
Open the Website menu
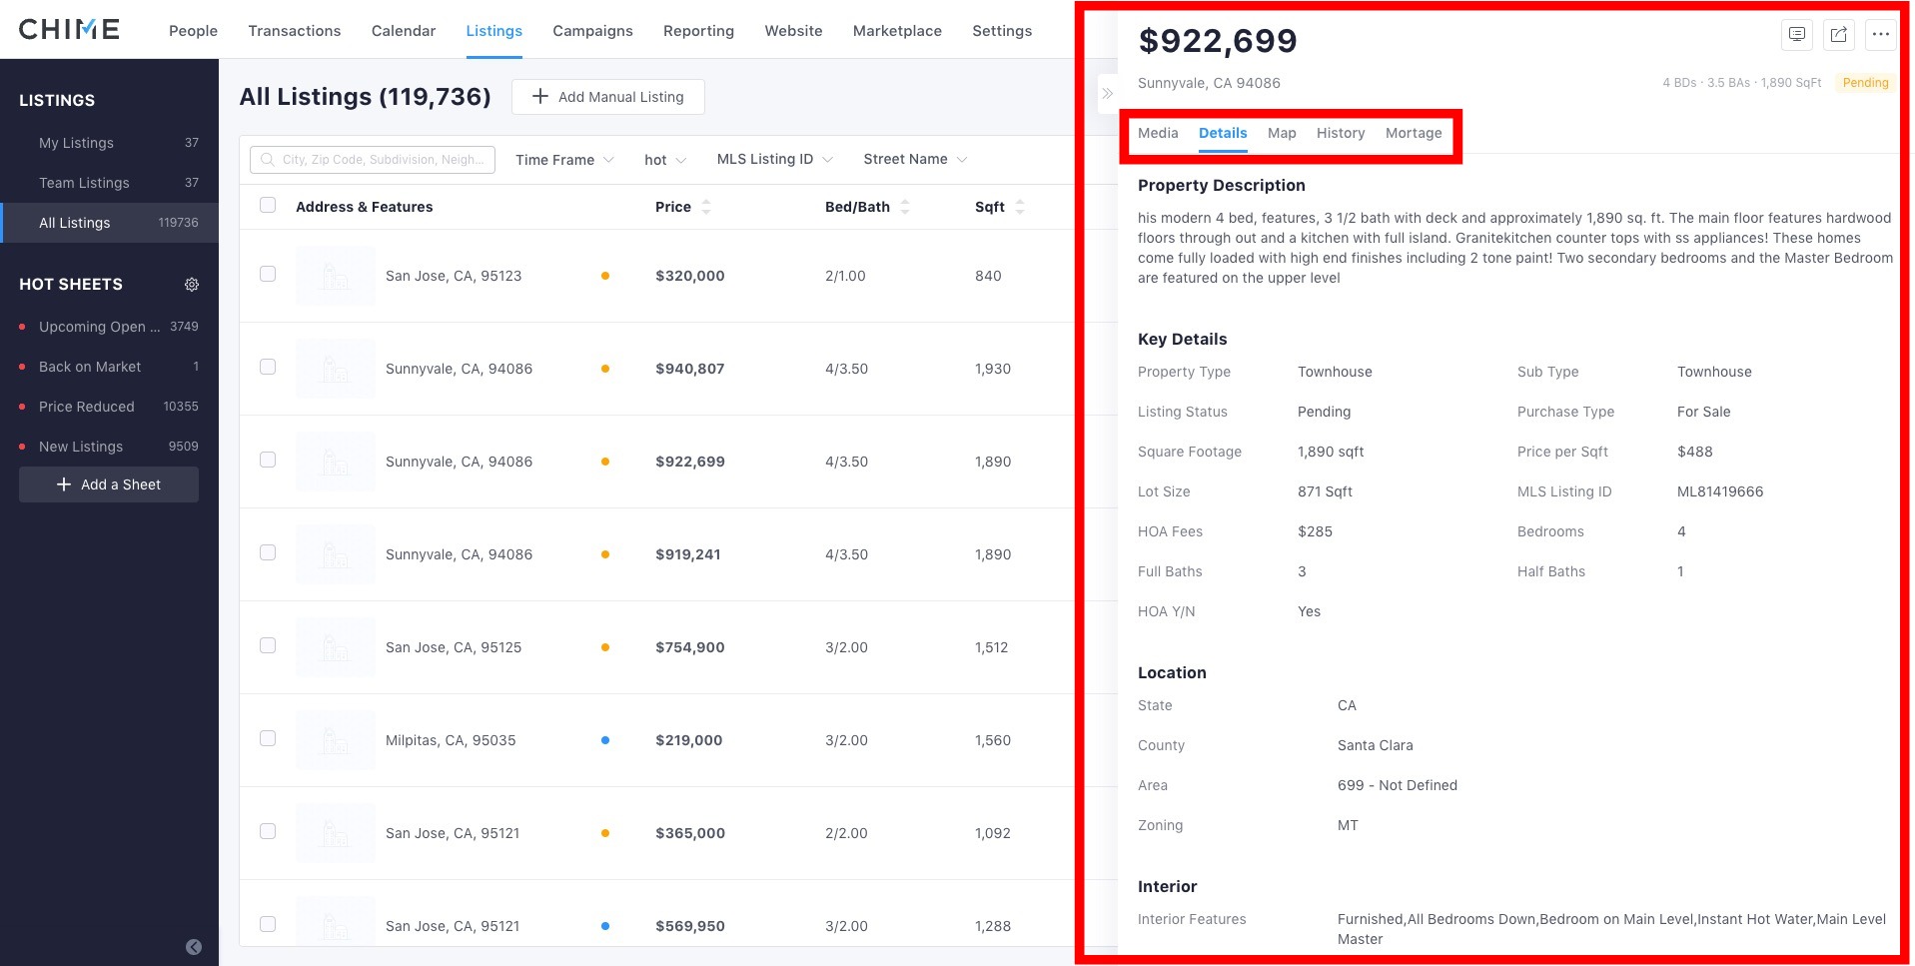pos(793,31)
